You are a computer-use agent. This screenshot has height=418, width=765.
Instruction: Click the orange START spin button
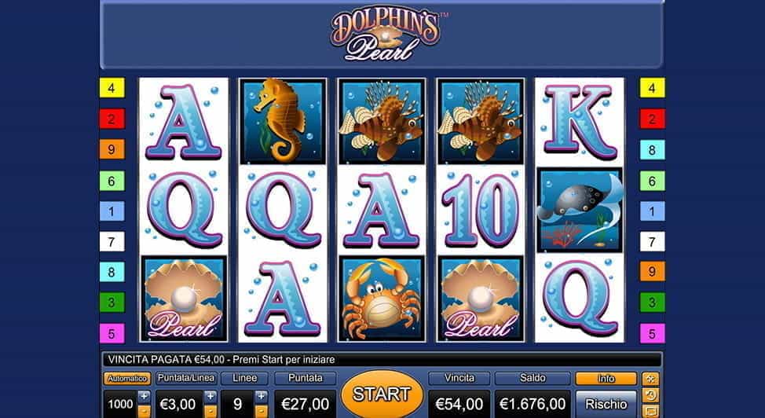coord(382,394)
